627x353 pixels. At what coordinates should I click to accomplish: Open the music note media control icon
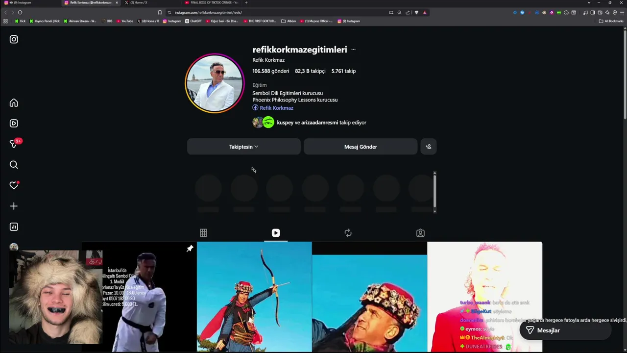pos(585,12)
